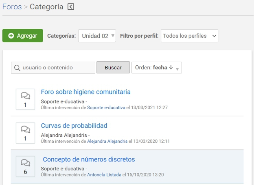Open Alejandra Alejandris last intervention profile link

[x=107, y=141]
